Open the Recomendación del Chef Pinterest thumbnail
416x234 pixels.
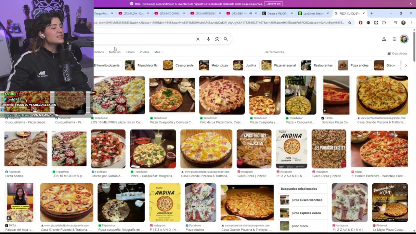point(390,202)
